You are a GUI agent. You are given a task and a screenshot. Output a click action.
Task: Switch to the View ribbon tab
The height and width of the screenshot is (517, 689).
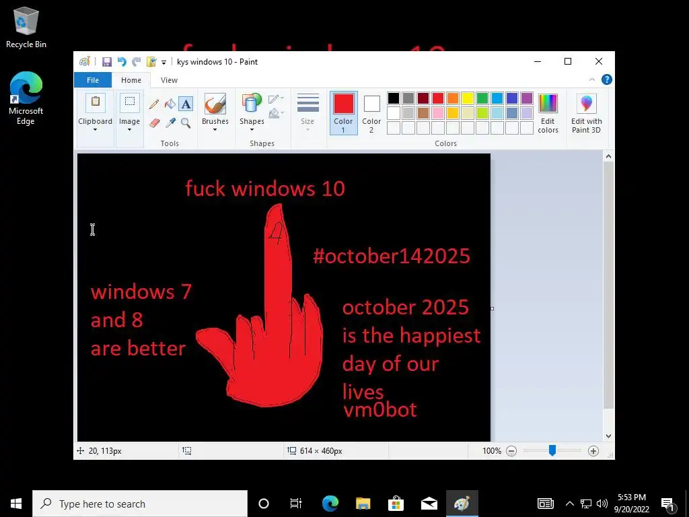[x=169, y=80]
